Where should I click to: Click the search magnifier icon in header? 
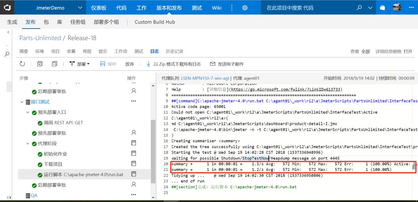(x=359, y=8)
